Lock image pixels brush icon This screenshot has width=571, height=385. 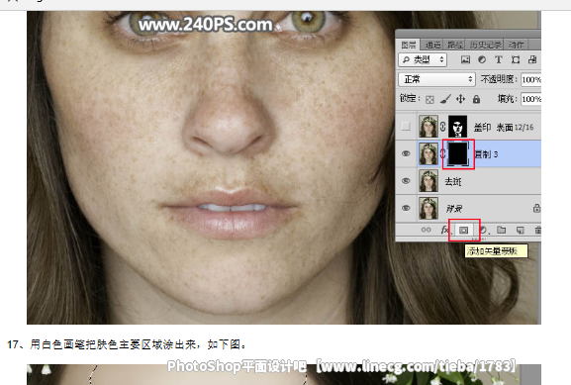coord(445,99)
